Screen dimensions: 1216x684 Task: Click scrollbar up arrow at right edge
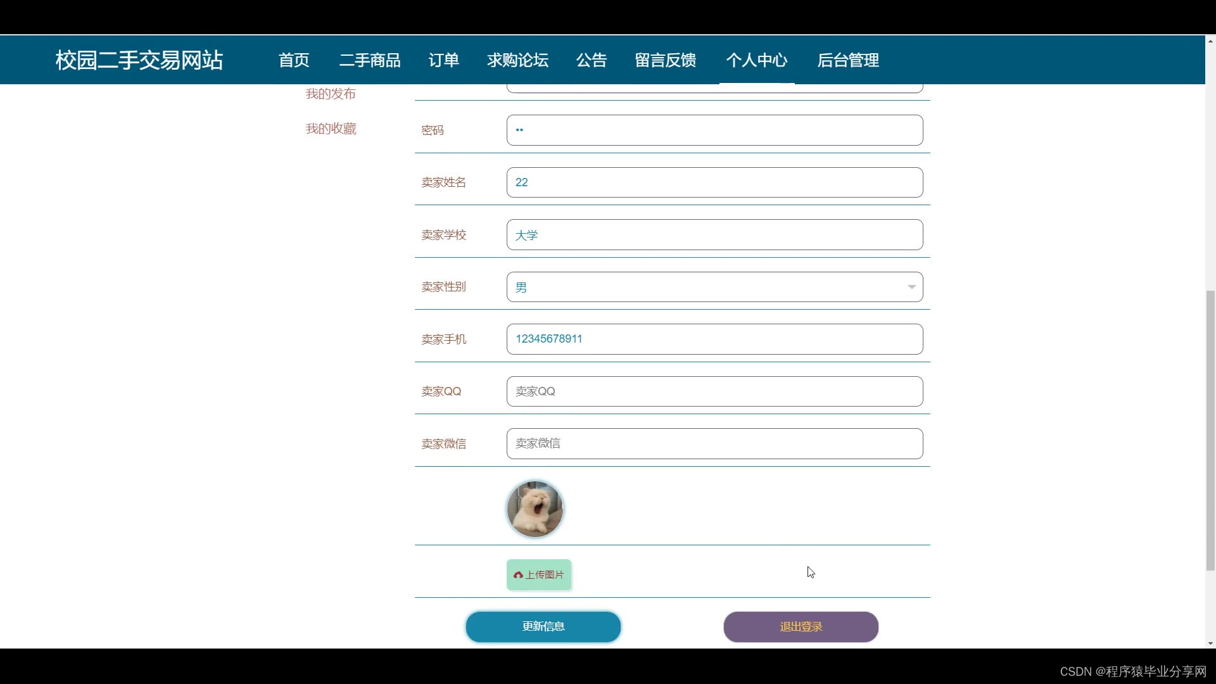point(1210,41)
